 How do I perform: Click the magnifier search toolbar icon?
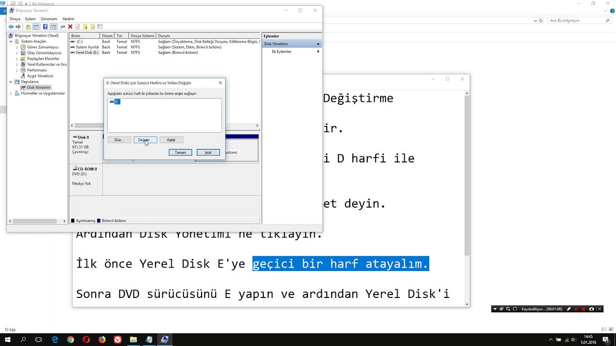[93, 27]
